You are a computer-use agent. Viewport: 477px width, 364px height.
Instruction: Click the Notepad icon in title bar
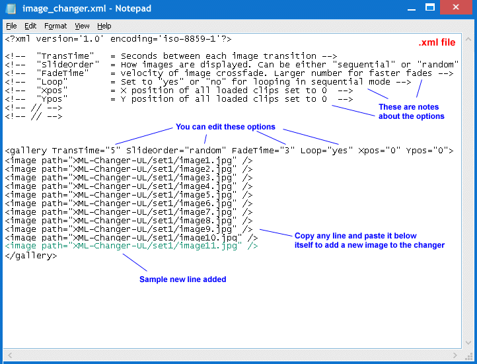[x=11, y=8]
